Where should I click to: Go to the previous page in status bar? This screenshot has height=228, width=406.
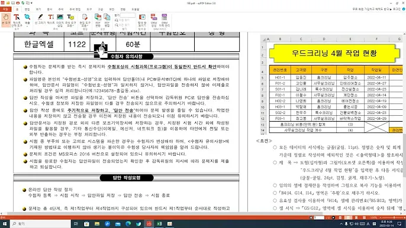[x=311, y=217]
